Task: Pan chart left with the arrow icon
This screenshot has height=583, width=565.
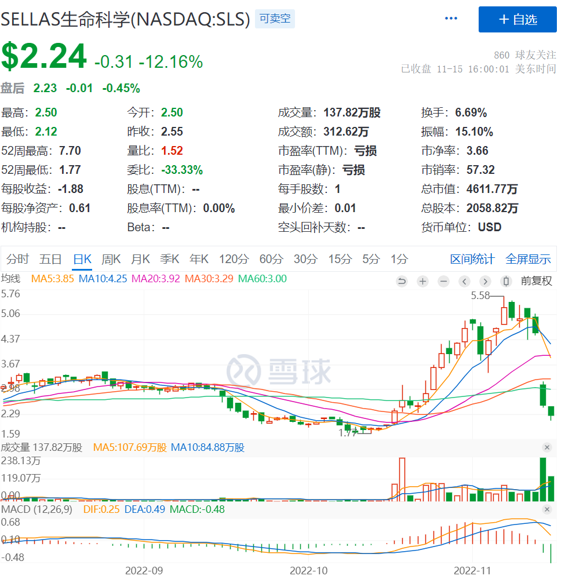Action: [464, 282]
